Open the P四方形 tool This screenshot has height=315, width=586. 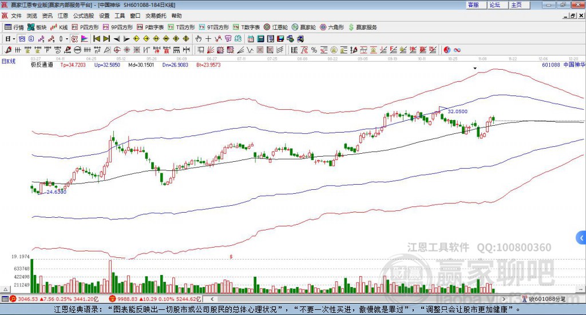click(x=85, y=27)
